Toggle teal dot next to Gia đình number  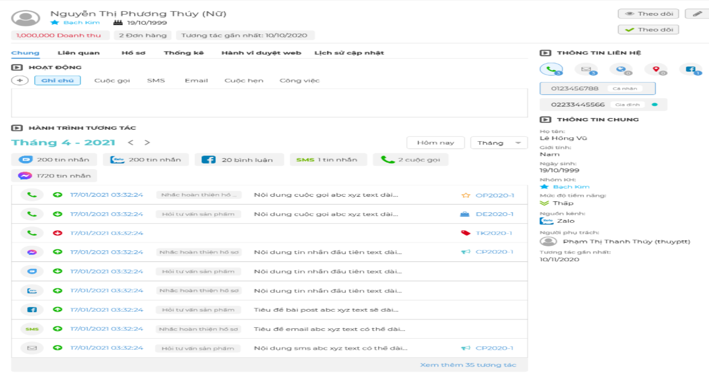[x=654, y=105]
